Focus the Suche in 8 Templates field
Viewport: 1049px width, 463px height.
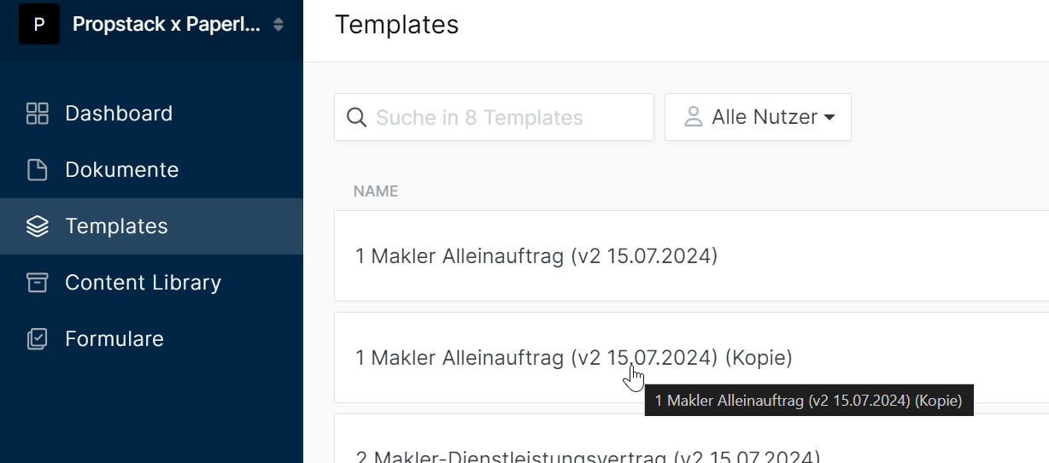tap(494, 117)
